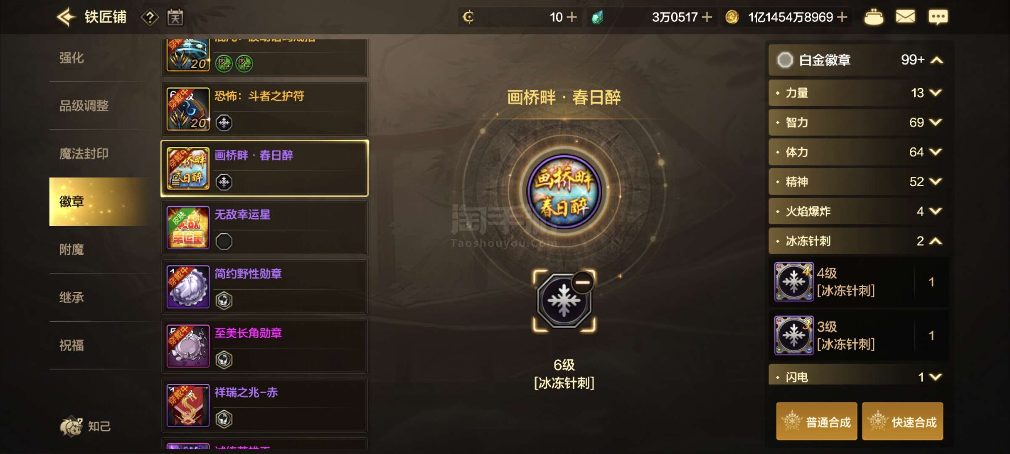The image size is (1010, 454).
Task: Expand the 火焰爆炸 emblem category
Action: click(x=857, y=211)
